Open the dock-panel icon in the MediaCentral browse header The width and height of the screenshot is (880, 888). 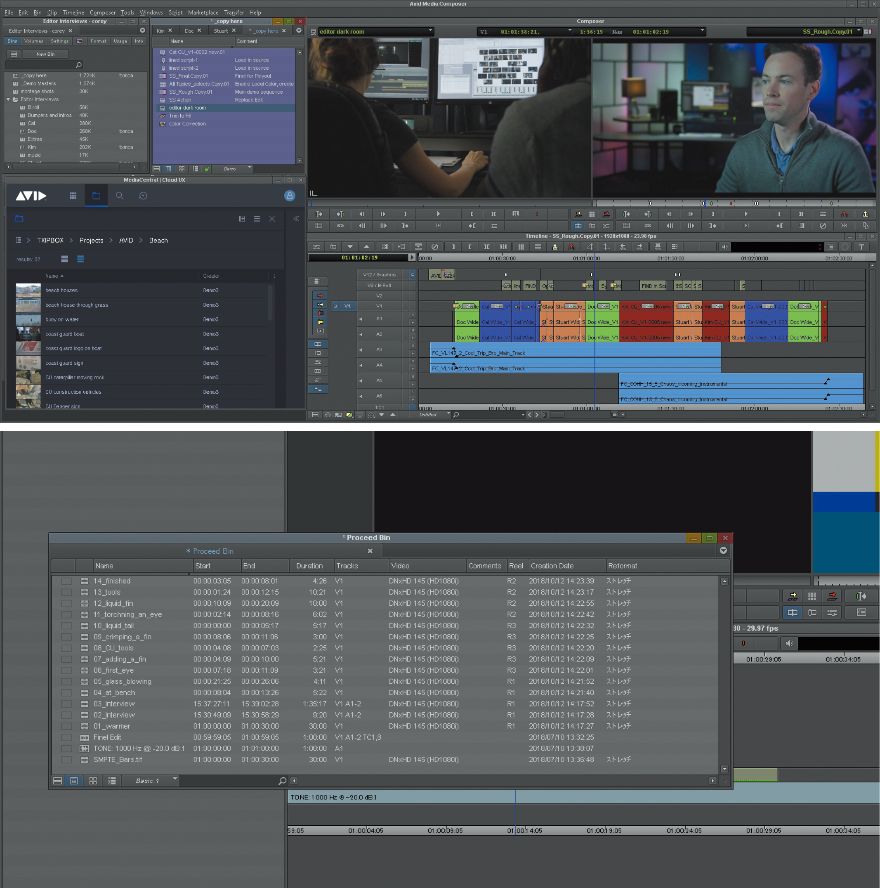tap(242, 219)
